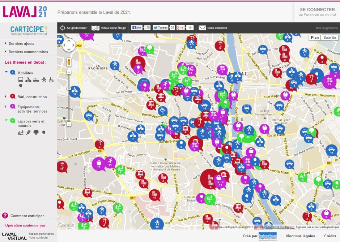The width and height of the screenshot is (340, 242).
Task: Click SE CONNECTER to log in
Action: (x=317, y=10)
